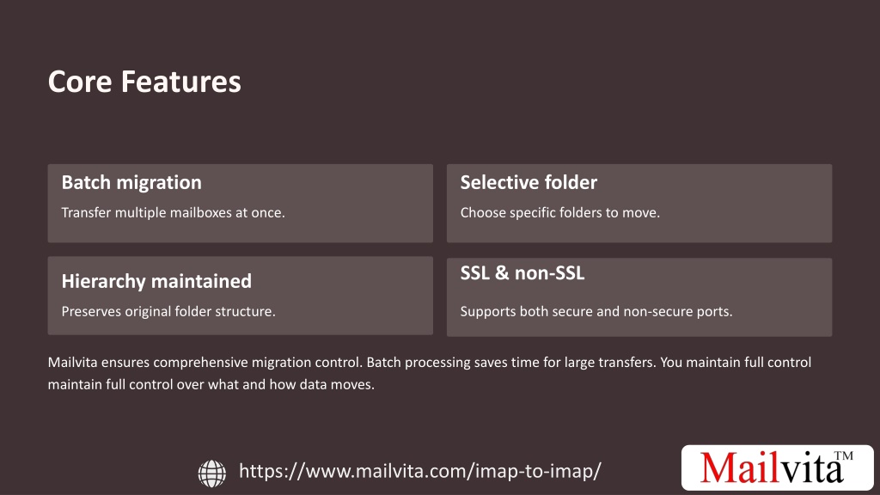Select 'Transfer multiple mailboxes at once' text
The height and width of the screenshot is (495, 880).
(173, 213)
